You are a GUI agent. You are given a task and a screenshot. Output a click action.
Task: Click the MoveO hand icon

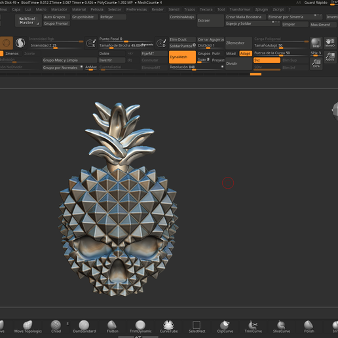(x=330, y=43)
